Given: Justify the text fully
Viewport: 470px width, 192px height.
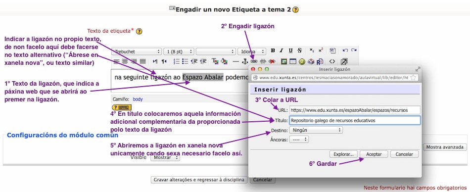Looking at the screenshot, I should (x=142, y=61).
